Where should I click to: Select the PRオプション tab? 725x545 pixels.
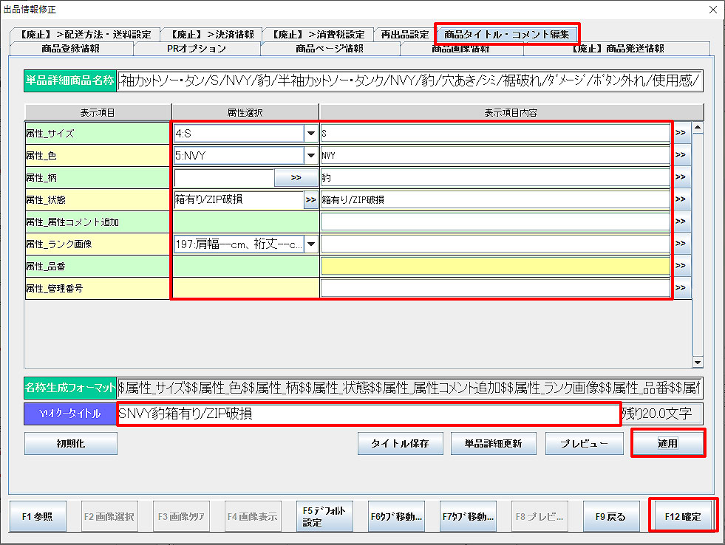pyautogui.click(x=197, y=49)
